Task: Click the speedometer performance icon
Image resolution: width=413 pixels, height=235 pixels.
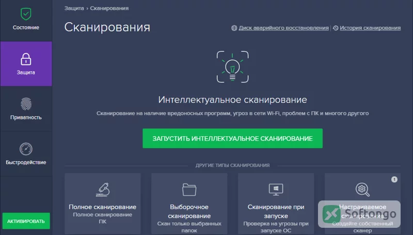Action: point(26,149)
